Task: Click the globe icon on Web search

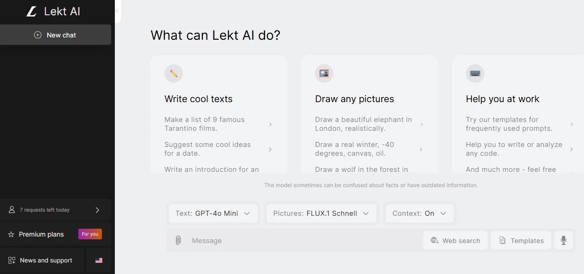Action: click(434, 240)
